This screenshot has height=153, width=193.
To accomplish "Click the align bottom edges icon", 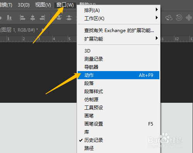I will (x=9, y=18).
